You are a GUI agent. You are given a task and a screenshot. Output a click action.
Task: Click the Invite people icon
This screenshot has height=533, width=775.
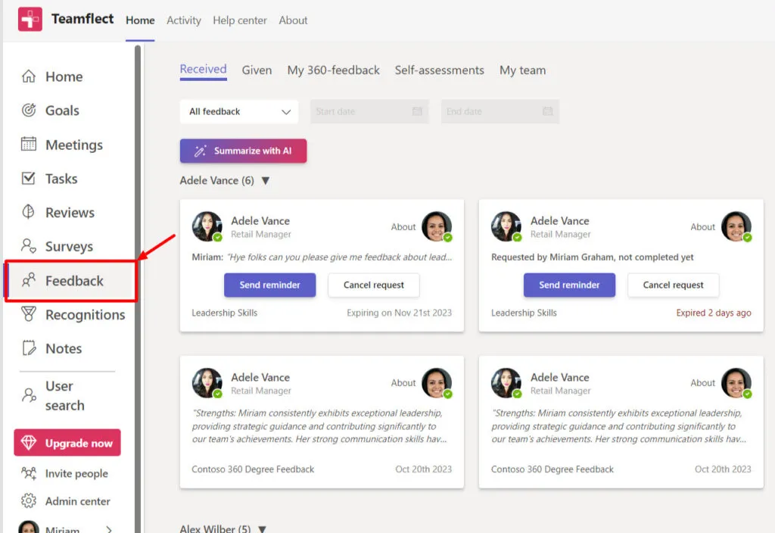[x=29, y=473]
